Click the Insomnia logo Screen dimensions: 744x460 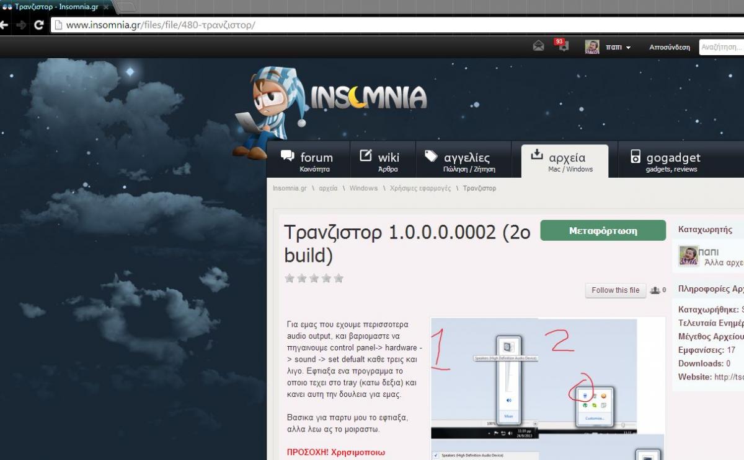(x=369, y=97)
